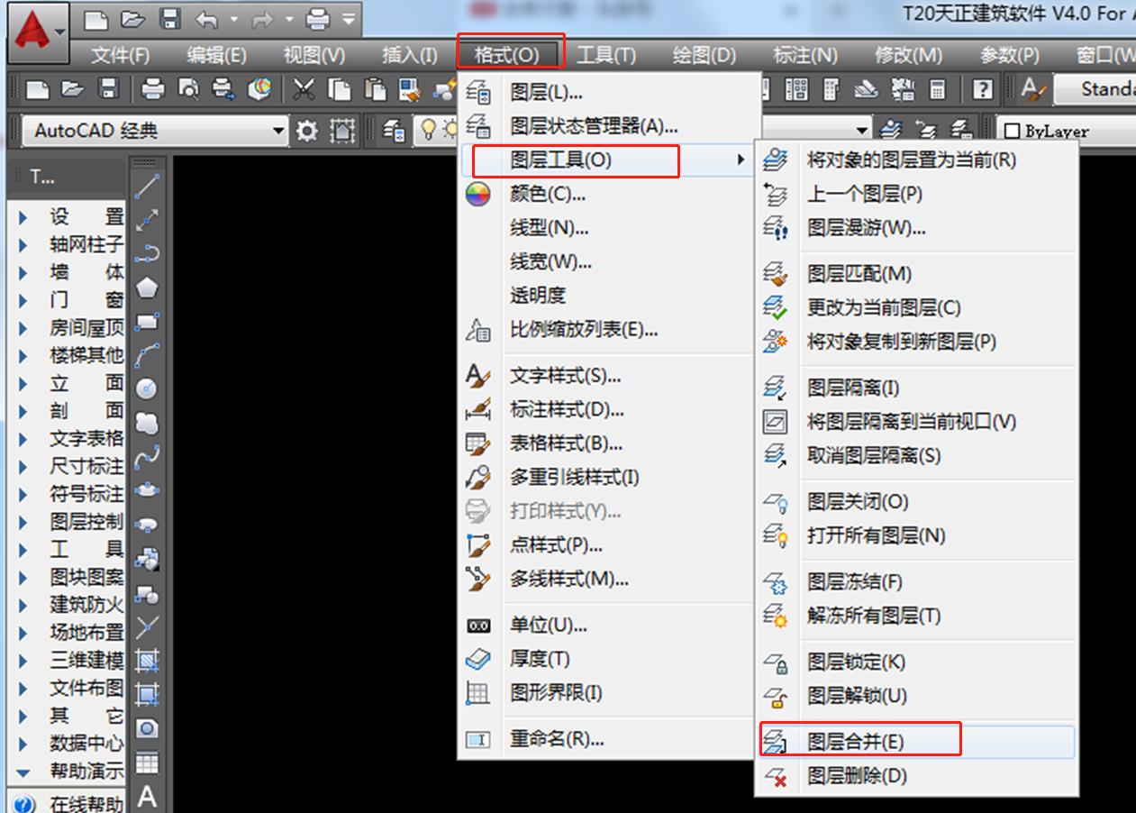Click the Text Style icon next to Standard box

(1034, 89)
